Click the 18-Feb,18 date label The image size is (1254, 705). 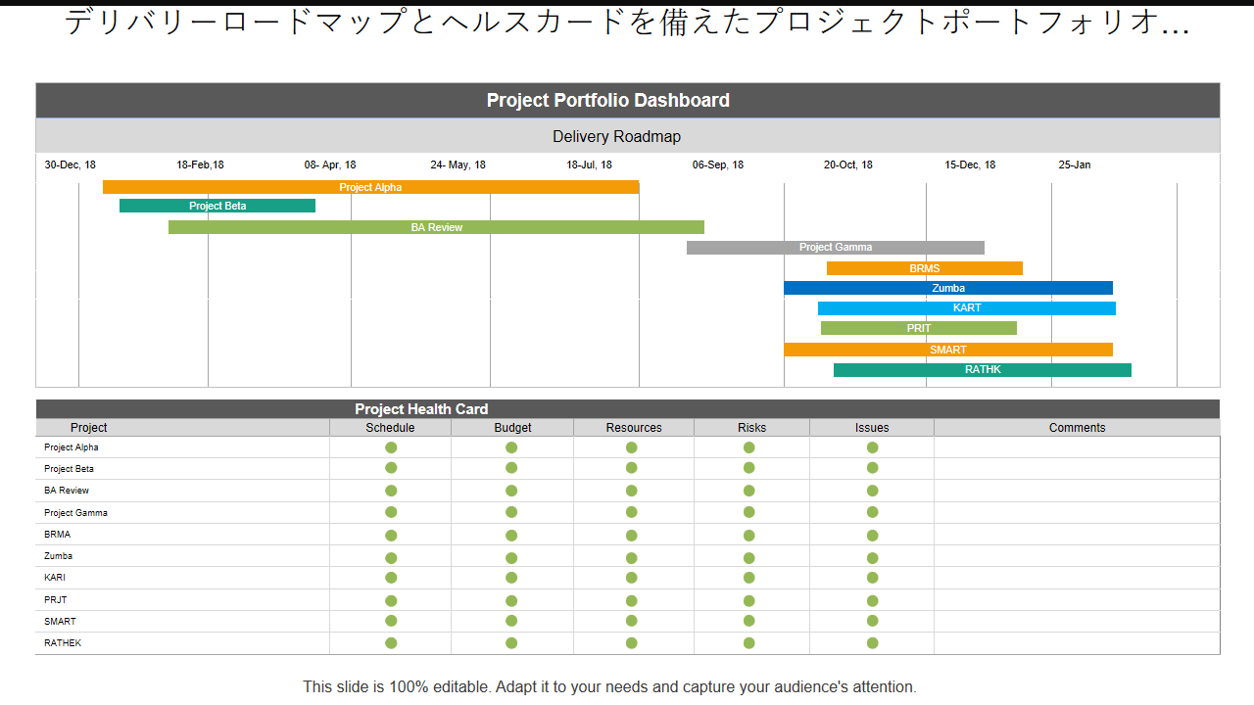[200, 164]
